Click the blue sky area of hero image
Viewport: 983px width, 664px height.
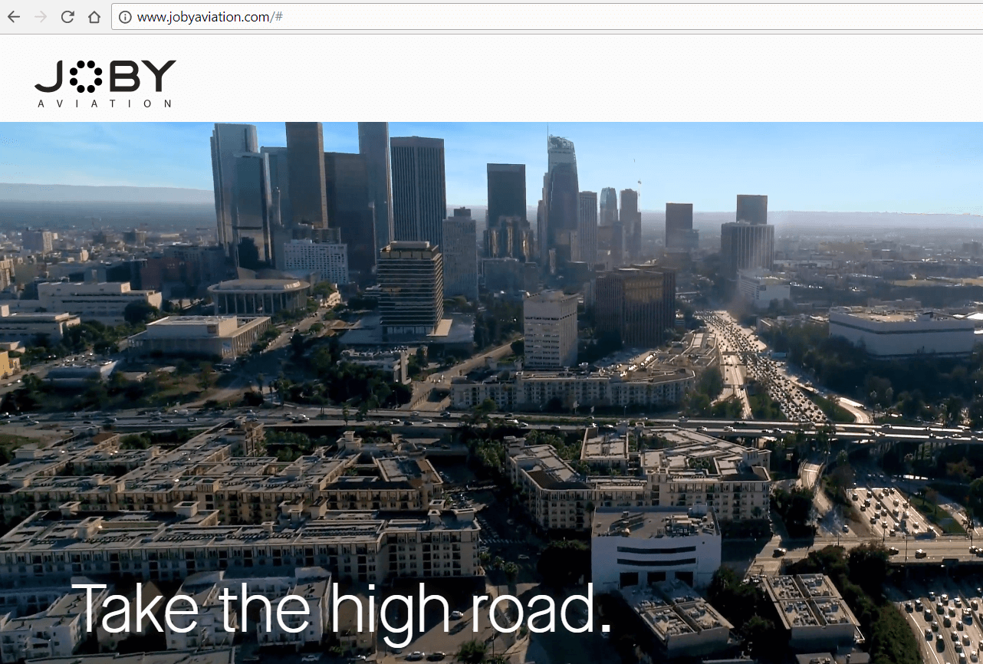[843, 161]
